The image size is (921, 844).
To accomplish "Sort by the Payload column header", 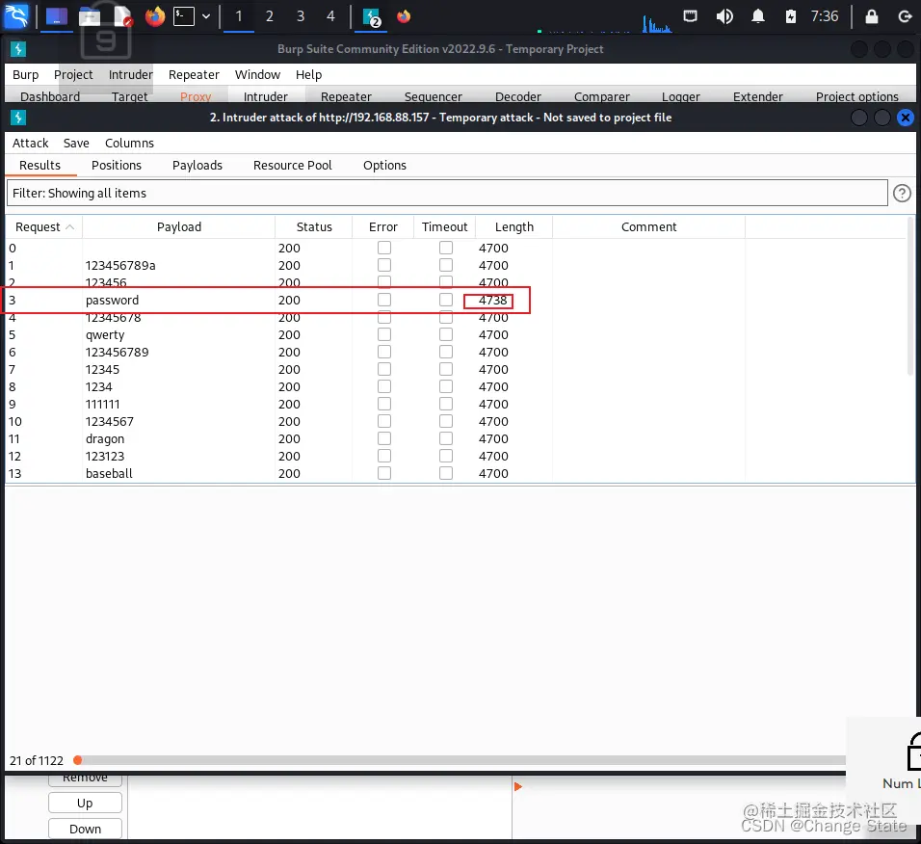I will pos(178,226).
